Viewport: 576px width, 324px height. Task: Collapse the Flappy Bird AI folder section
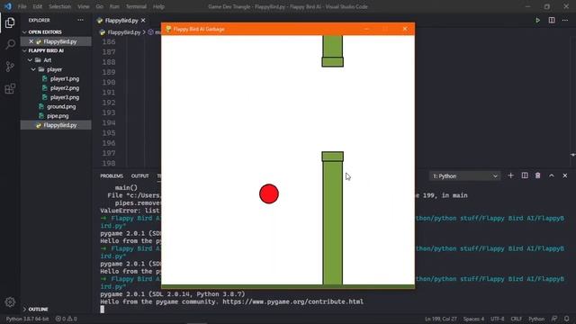[x=42, y=50]
